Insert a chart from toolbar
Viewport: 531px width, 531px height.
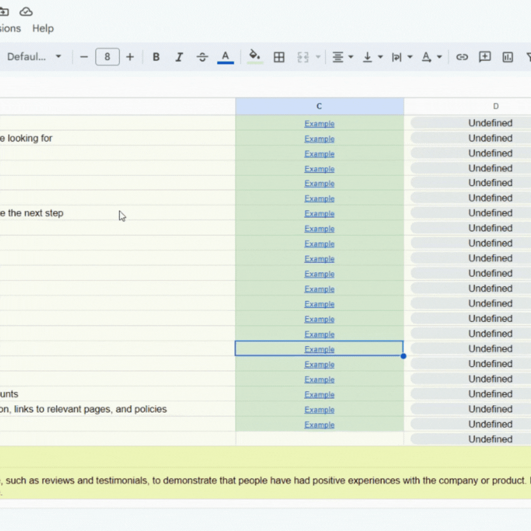[507, 57]
